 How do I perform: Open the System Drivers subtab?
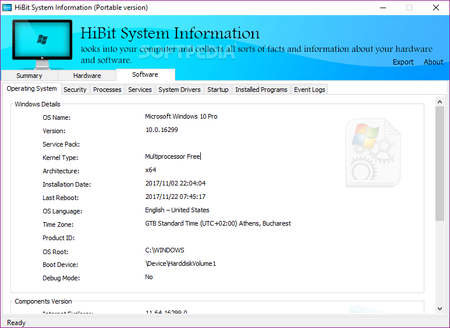pyautogui.click(x=179, y=90)
